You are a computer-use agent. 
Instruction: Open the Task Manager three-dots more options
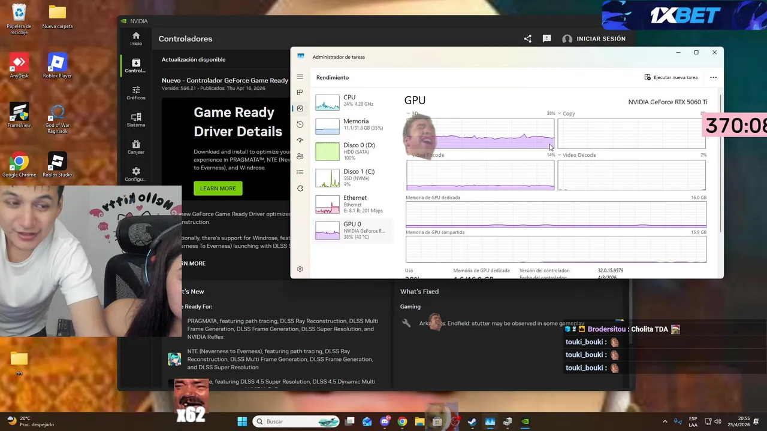(x=713, y=77)
